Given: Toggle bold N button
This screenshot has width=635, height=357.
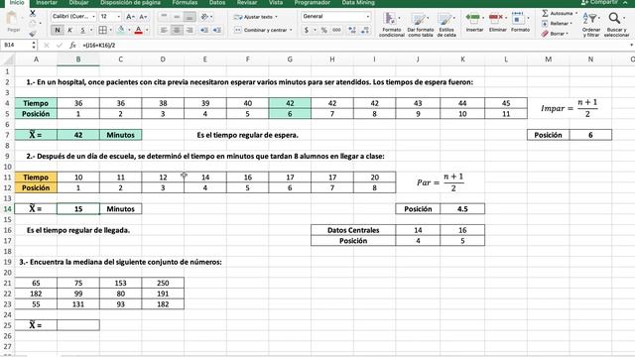Looking at the screenshot, I should click(x=58, y=30).
